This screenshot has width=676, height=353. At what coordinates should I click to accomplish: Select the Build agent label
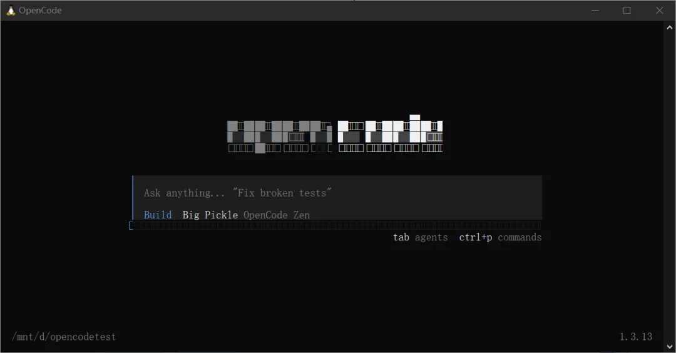pos(158,215)
